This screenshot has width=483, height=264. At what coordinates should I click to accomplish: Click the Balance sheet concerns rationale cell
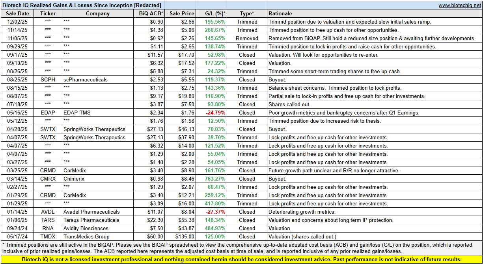coord(375,88)
